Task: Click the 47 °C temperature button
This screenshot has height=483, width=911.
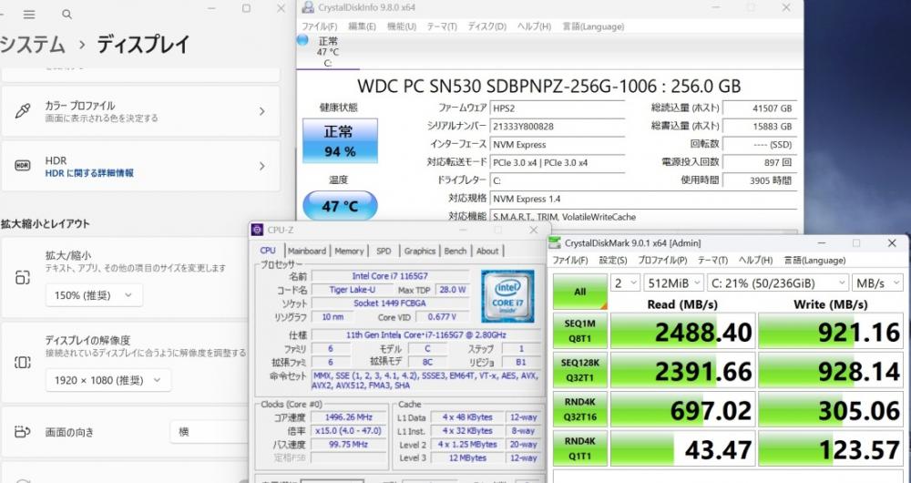Action: click(x=340, y=206)
